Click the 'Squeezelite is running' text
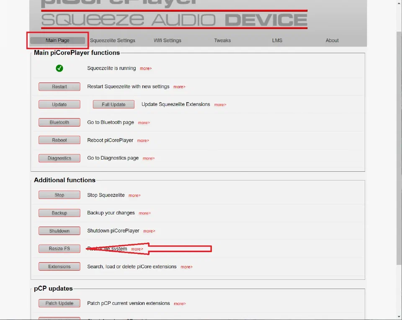 click(x=111, y=68)
